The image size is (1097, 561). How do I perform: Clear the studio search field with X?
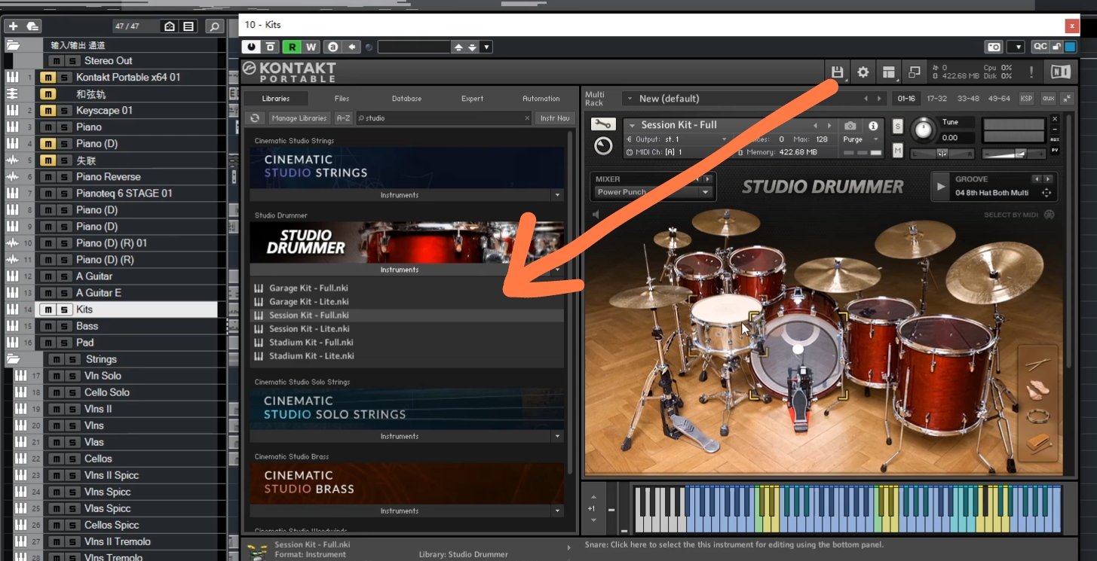(x=527, y=118)
